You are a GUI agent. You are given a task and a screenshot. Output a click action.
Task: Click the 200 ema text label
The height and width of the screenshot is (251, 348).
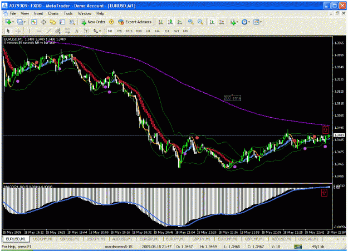[232, 98]
